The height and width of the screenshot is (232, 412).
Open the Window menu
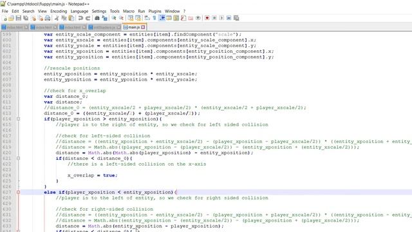click(x=173, y=11)
